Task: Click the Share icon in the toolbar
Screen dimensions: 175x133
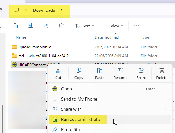Action: coord(46,26)
